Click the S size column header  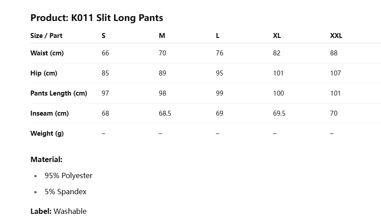[104, 36]
